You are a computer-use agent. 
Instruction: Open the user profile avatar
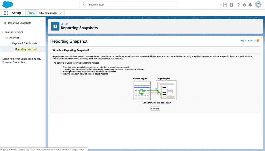pyautogui.click(x=258, y=5)
